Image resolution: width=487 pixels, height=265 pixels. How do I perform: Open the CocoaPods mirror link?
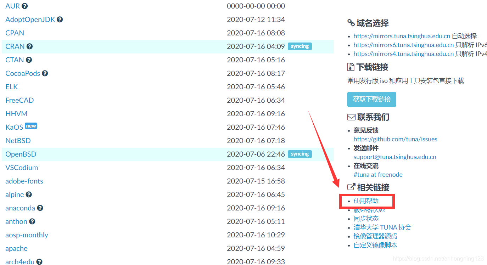(x=23, y=73)
